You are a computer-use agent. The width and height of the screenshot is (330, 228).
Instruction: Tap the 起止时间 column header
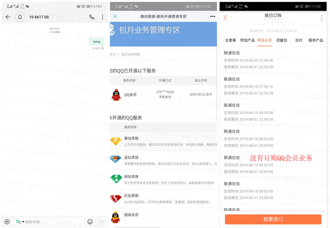point(201,80)
